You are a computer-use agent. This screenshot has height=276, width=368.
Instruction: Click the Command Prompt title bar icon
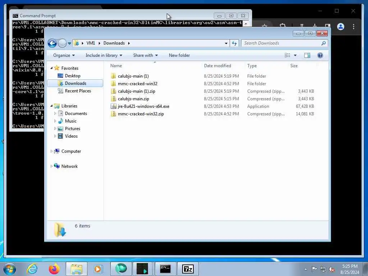tap(15, 16)
